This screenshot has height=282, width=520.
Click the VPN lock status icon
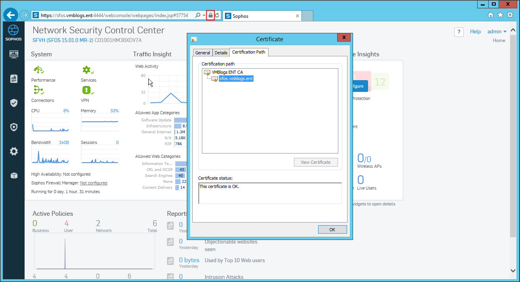pos(87,90)
